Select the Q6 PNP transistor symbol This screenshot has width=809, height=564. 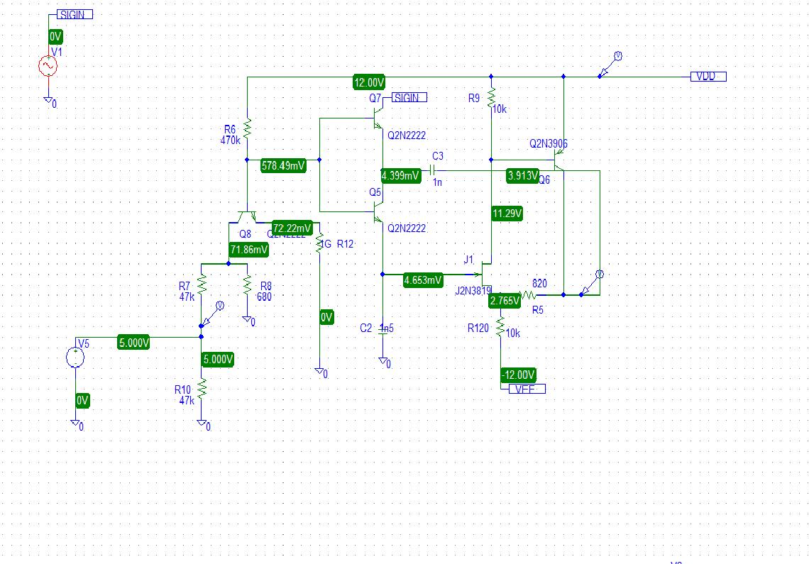coord(558,160)
